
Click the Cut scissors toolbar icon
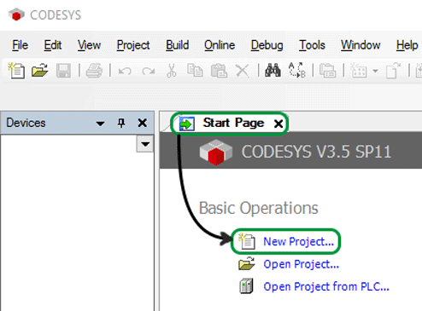click(172, 71)
